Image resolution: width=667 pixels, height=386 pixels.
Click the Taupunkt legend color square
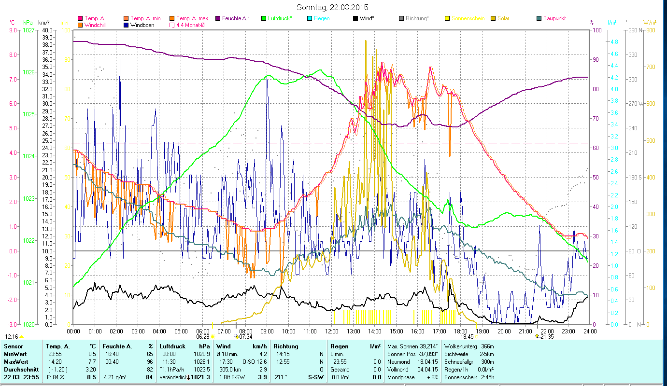539,18
